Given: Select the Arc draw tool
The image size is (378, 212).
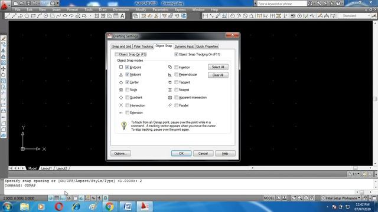Looking at the screenshot, I should point(40,16).
